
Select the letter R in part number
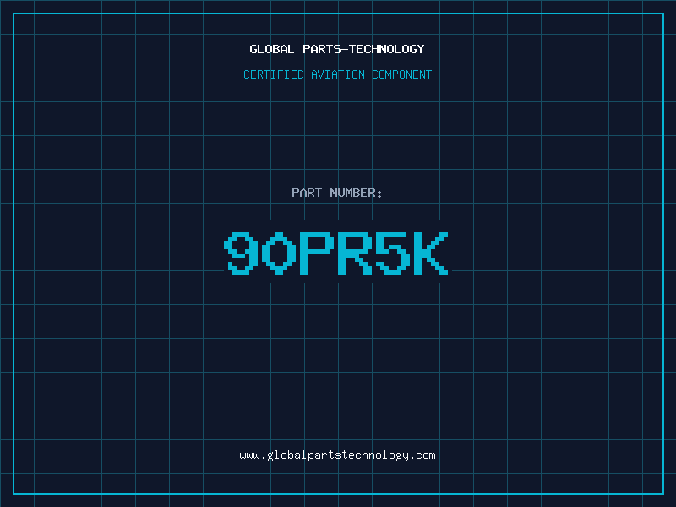point(355,253)
